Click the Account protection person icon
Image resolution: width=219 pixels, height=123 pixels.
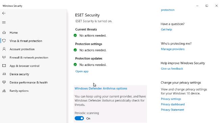(x=4, y=49)
